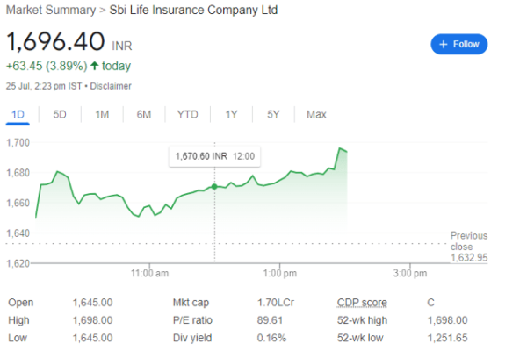Select the 1D chart range tab
Screen dimensions: 527x351
coord(18,115)
